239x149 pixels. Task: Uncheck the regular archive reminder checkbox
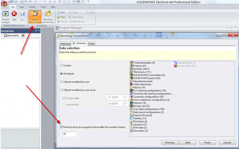click(x=61, y=127)
